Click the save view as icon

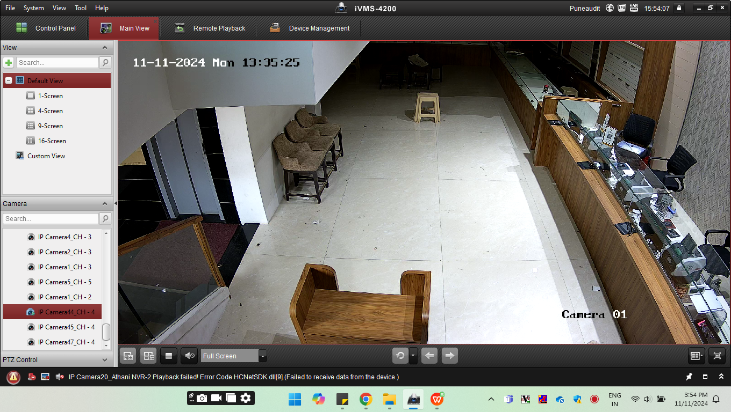tap(148, 356)
